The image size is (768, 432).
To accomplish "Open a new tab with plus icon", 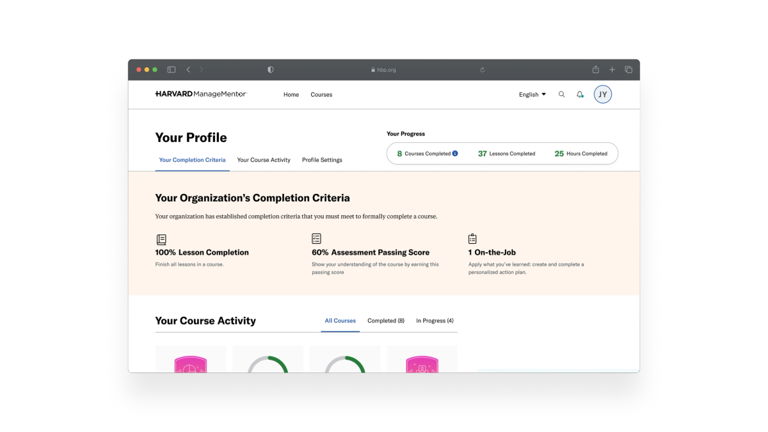I will point(612,70).
